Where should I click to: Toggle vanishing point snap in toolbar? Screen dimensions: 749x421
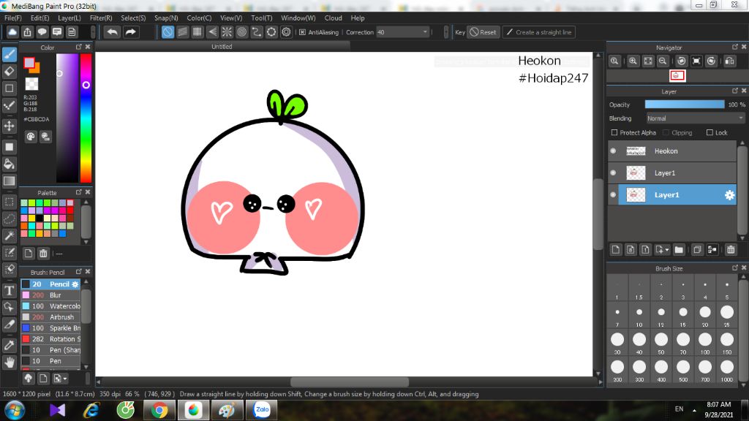pos(212,32)
